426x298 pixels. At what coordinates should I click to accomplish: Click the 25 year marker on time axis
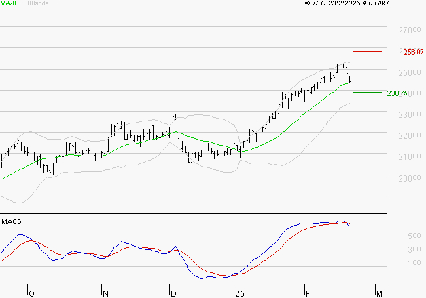pos(240,294)
